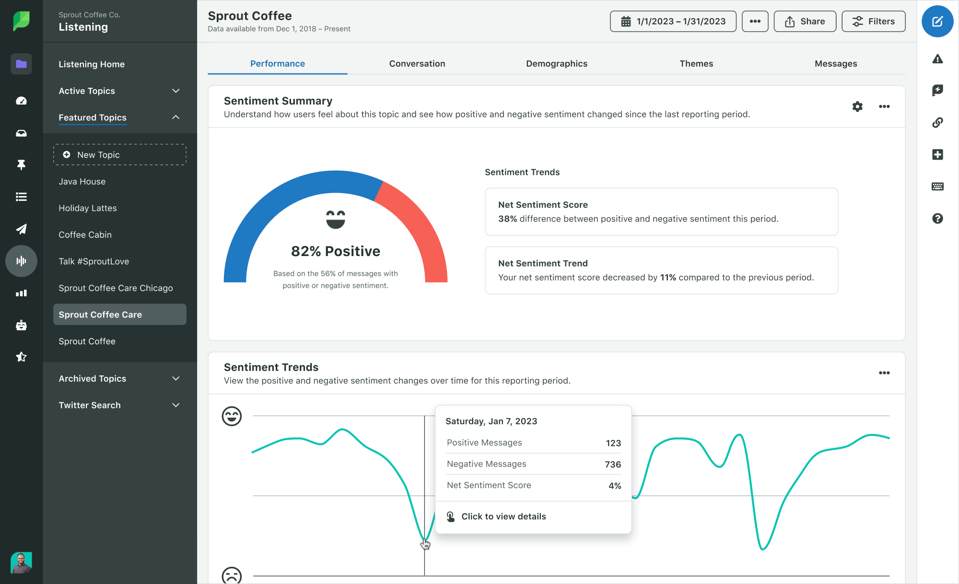Click the overflow ellipsis menu in toolbar
This screenshot has height=584, width=959.
click(x=754, y=21)
